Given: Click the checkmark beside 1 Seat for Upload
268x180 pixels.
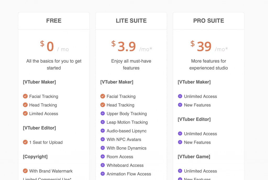Looking at the screenshot, I should 25,142.
